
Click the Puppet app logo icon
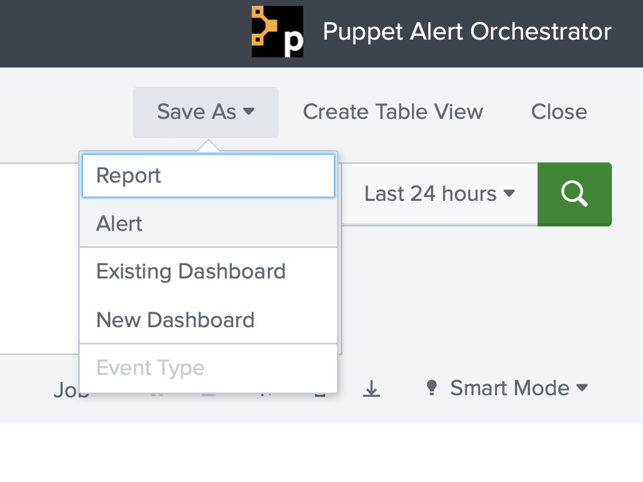pos(278,32)
